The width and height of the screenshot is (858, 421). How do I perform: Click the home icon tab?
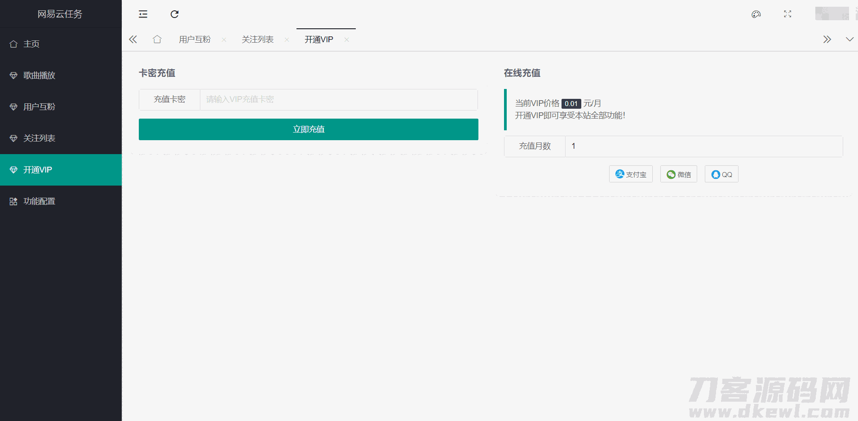tap(157, 40)
